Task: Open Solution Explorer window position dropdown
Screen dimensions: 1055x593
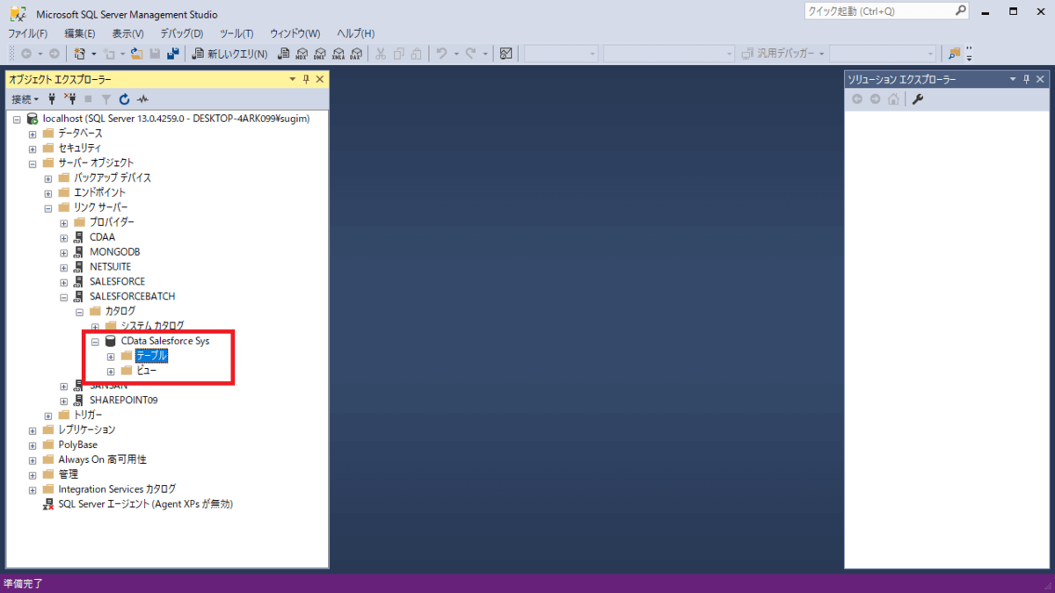Action: 1014,79
